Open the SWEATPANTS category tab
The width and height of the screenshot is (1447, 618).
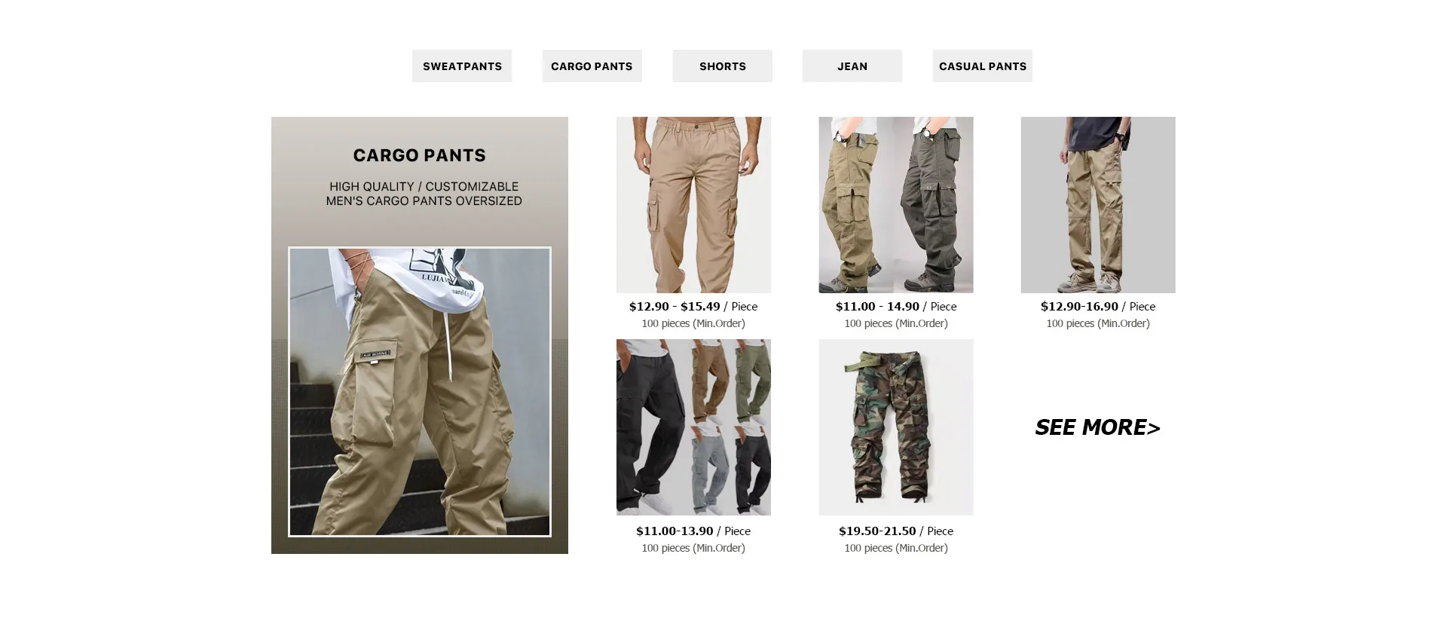pos(462,66)
